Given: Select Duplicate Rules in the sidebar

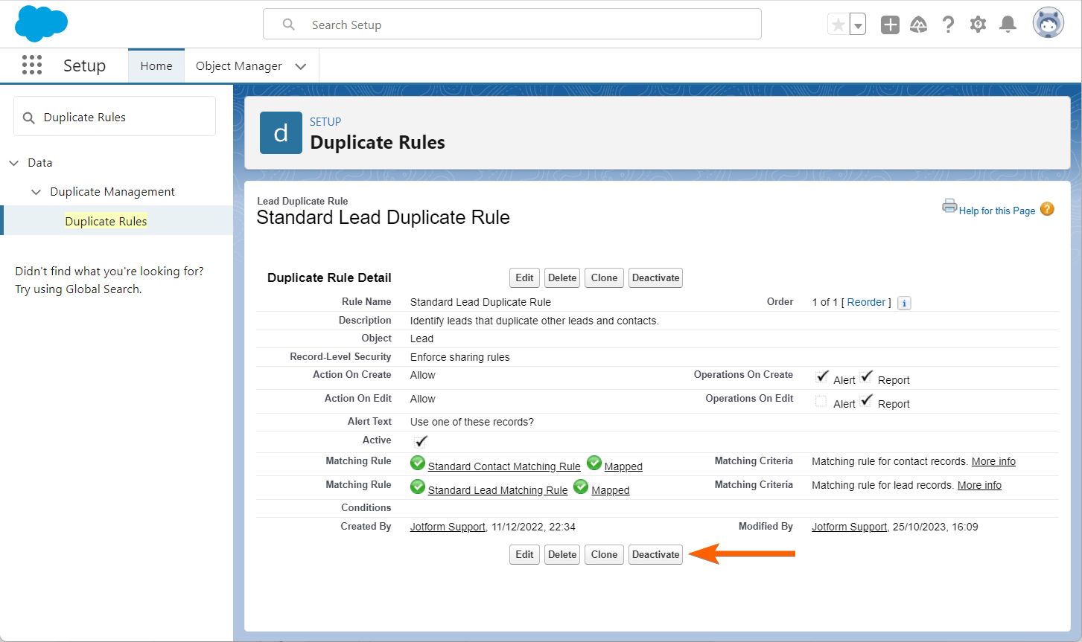Looking at the screenshot, I should [106, 221].
